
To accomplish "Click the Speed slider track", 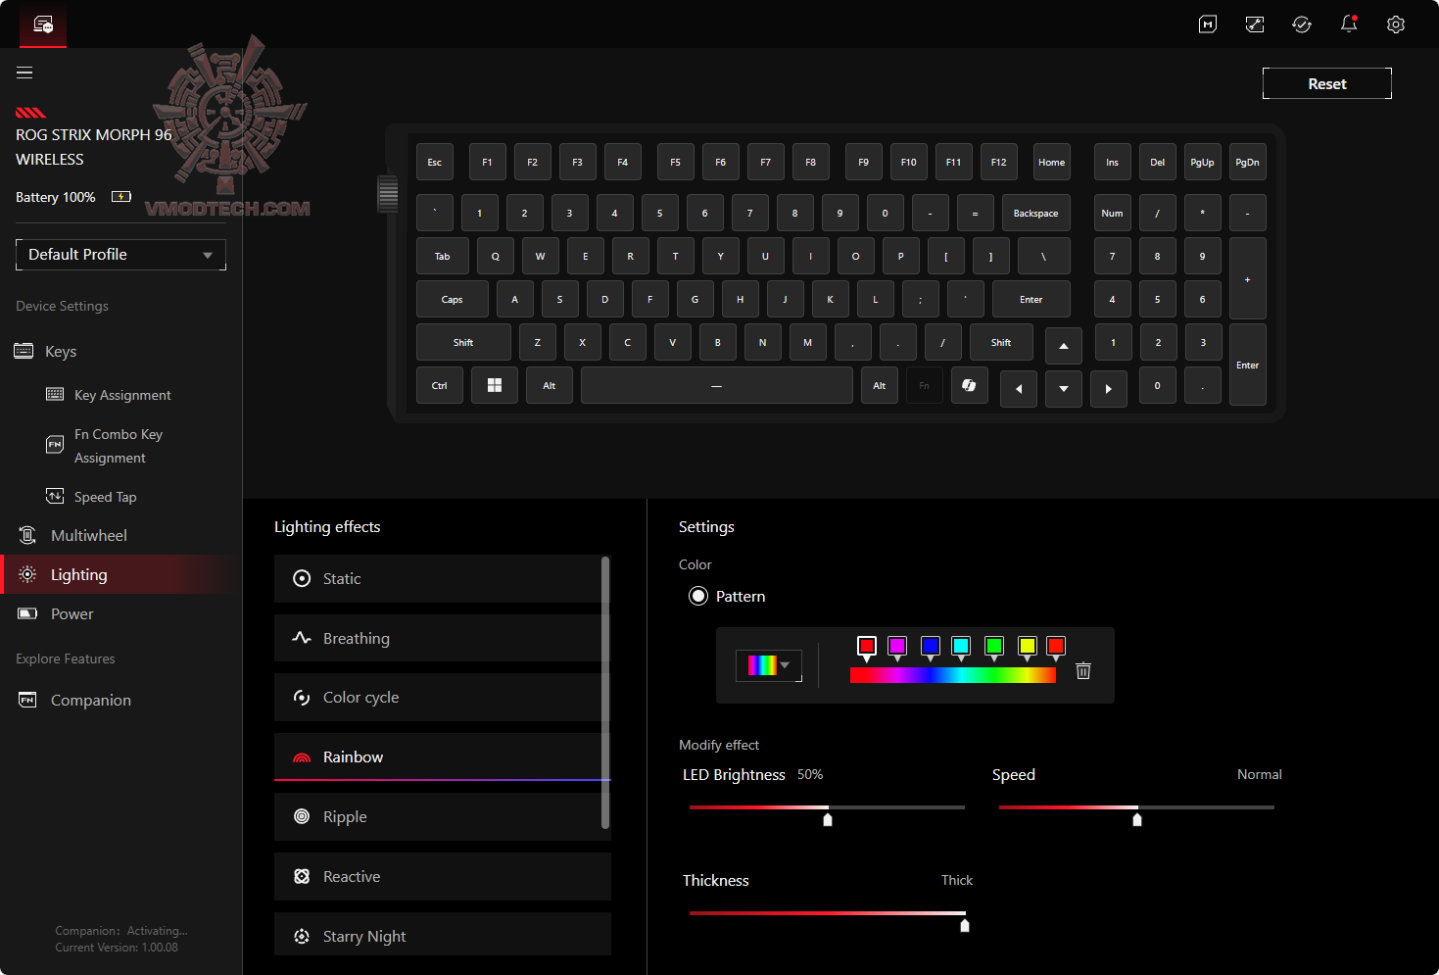I will 1136,807.
